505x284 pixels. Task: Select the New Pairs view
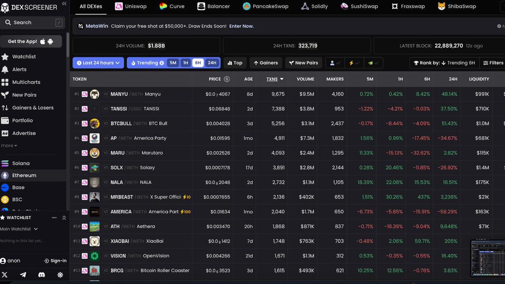coord(303,62)
